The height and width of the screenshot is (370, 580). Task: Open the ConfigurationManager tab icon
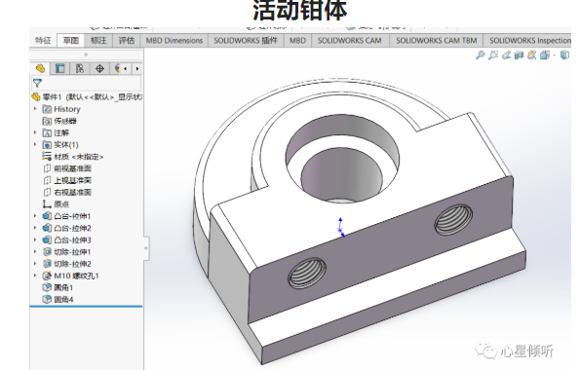80,68
